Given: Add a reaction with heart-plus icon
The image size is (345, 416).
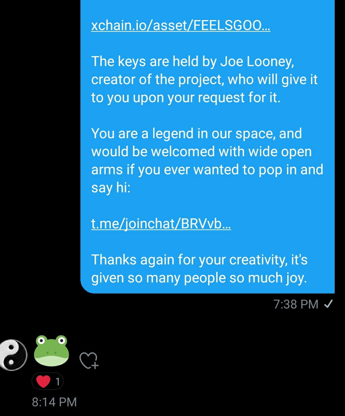Looking at the screenshot, I should 89,360.
